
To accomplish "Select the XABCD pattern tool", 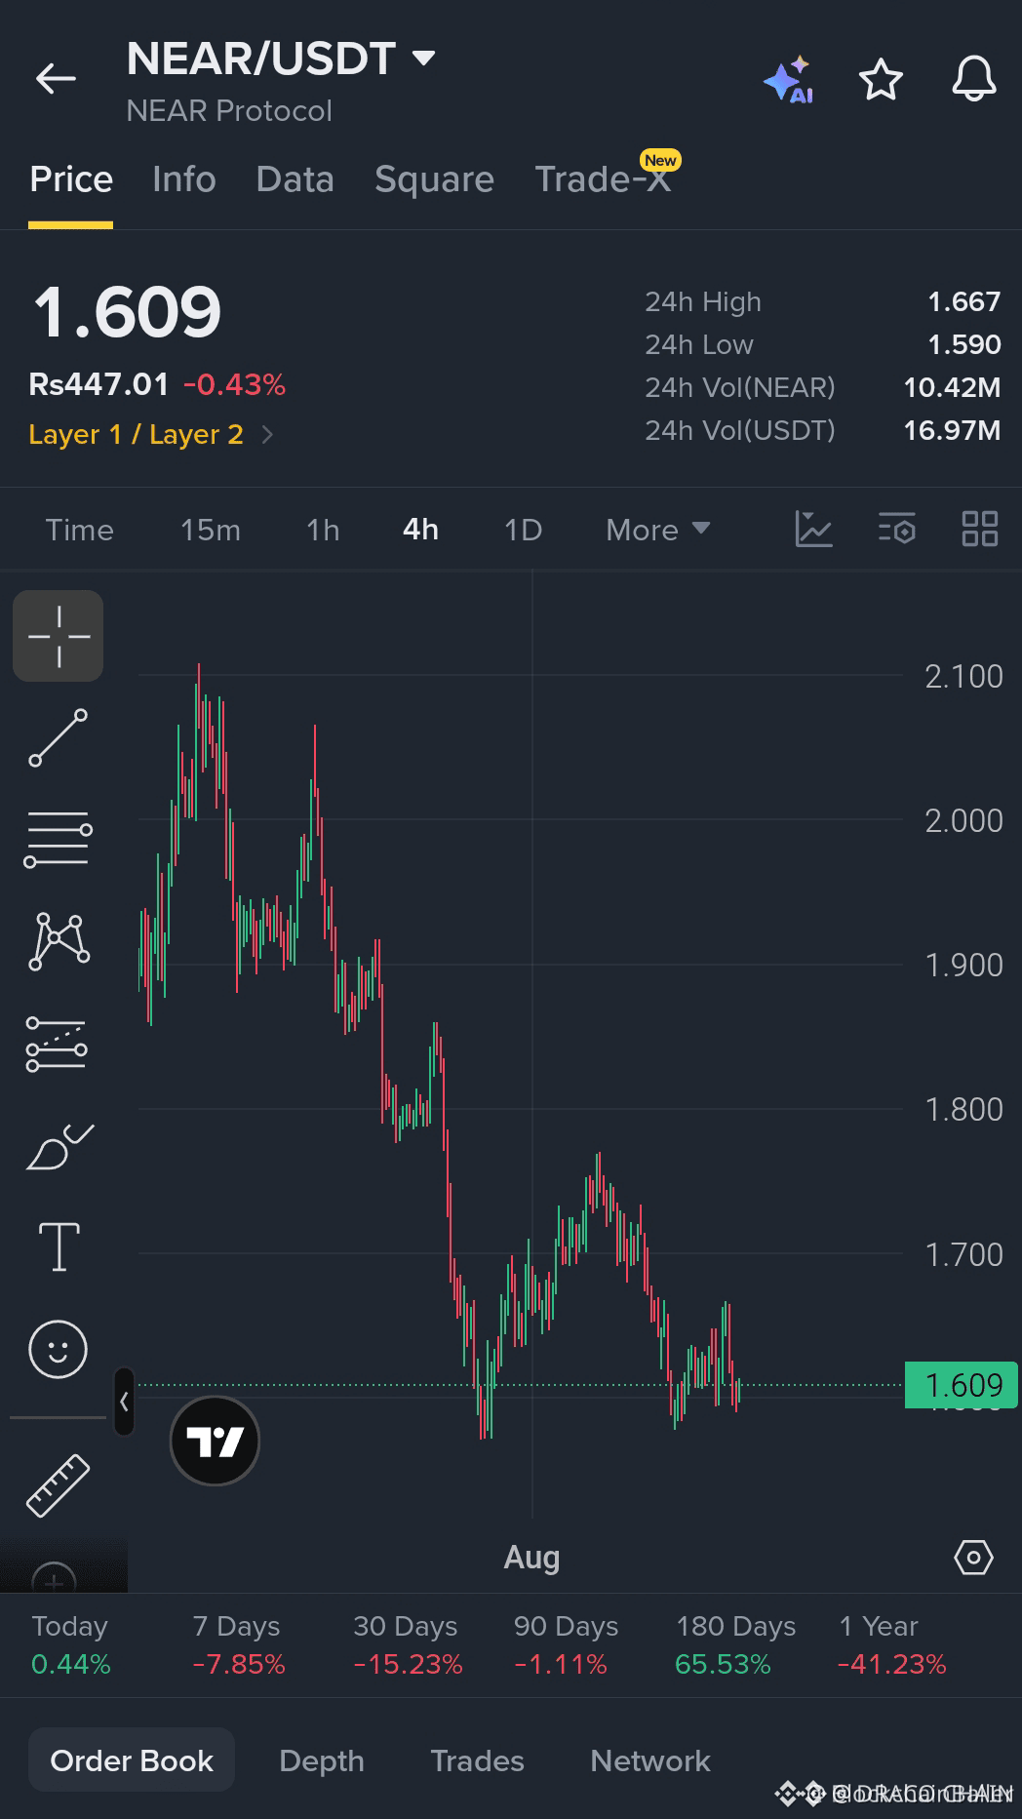I will point(59,941).
